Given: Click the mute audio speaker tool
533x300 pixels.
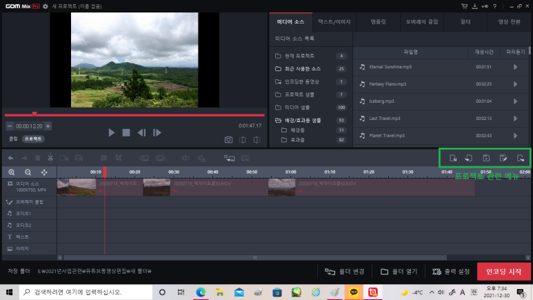Looking at the screenshot, I should (x=201, y=158).
